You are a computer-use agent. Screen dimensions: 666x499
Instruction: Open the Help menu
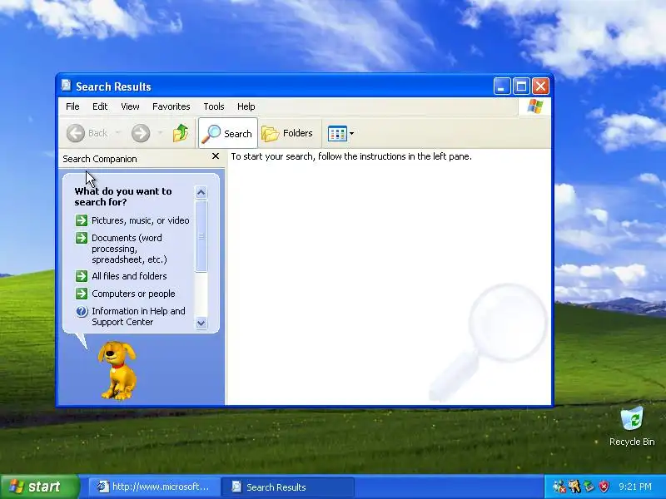click(246, 106)
